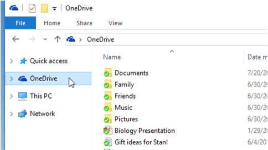Click the up one level arrow
This screenshot has height=150, width=268.
coord(57,39)
